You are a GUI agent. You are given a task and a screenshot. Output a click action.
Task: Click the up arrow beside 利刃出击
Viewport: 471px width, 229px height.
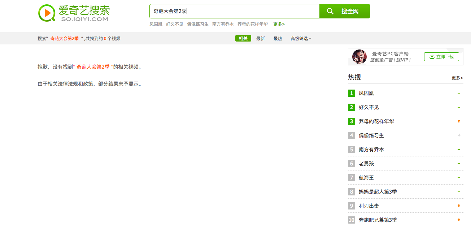(x=459, y=206)
